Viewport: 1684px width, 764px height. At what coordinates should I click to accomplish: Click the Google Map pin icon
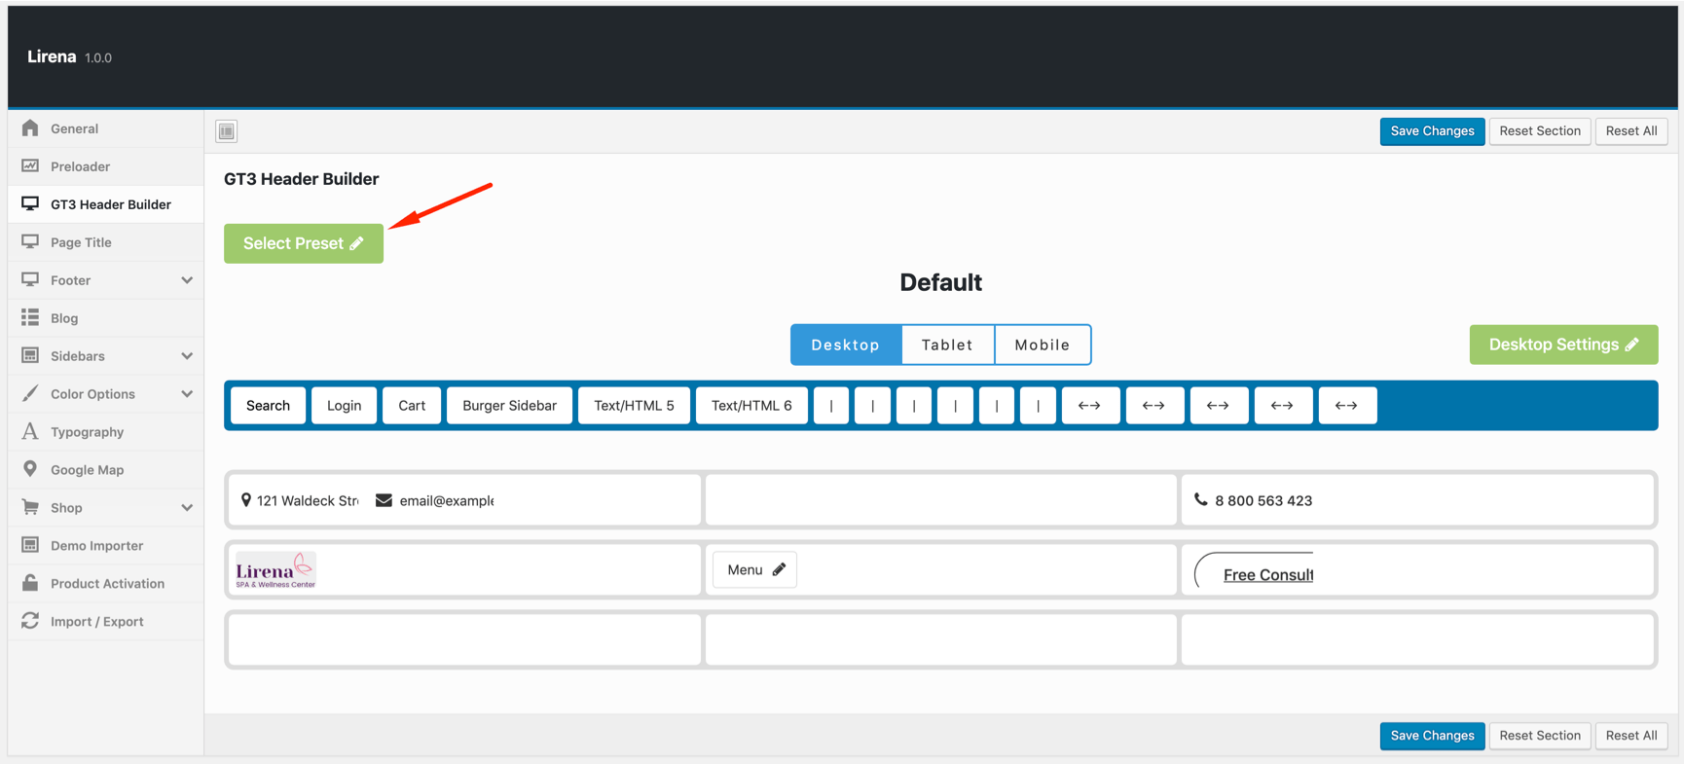30,469
